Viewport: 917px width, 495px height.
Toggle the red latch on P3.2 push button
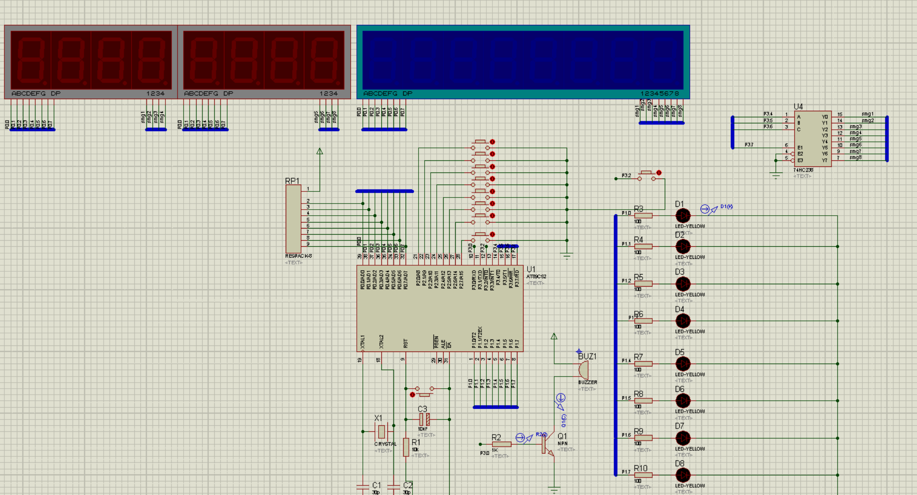(659, 173)
